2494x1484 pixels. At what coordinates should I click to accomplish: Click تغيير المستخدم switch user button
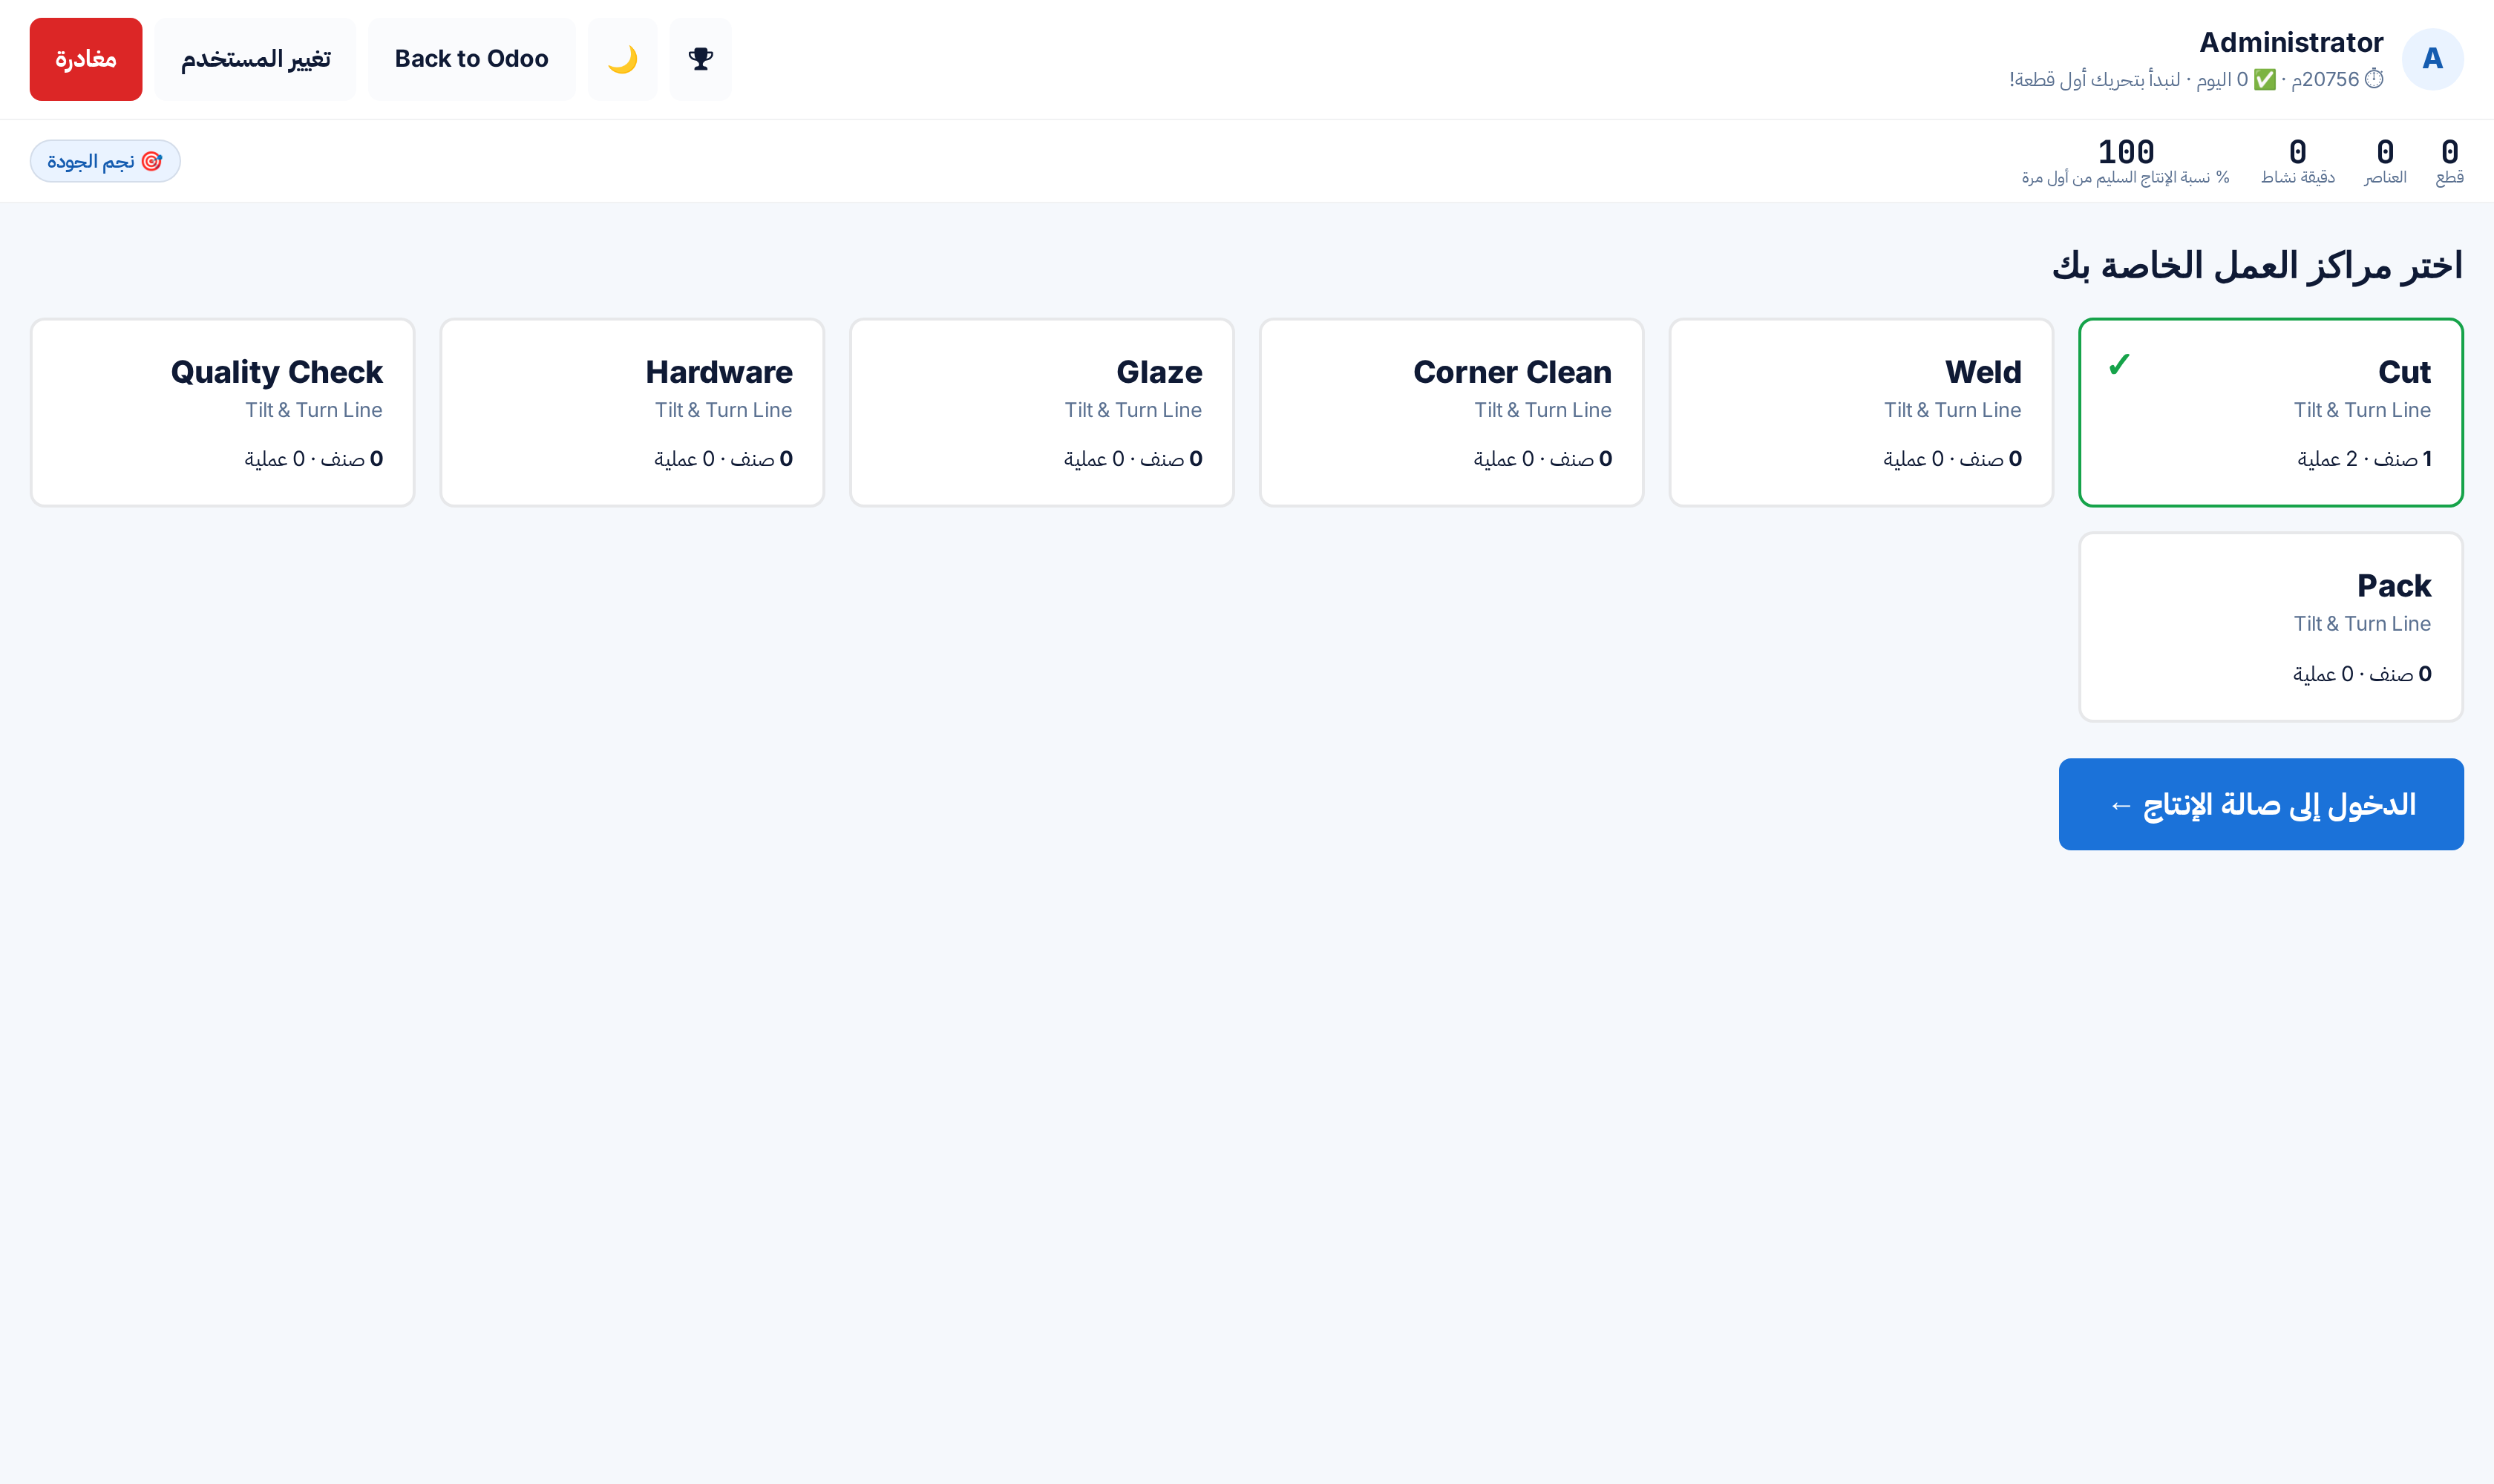point(255,59)
